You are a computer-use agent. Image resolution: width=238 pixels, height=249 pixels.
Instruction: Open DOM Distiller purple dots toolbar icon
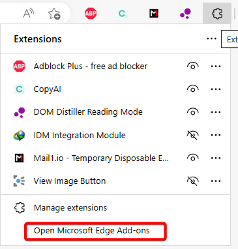click(185, 14)
